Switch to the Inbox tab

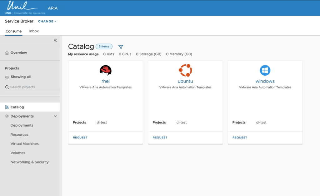pos(34,31)
